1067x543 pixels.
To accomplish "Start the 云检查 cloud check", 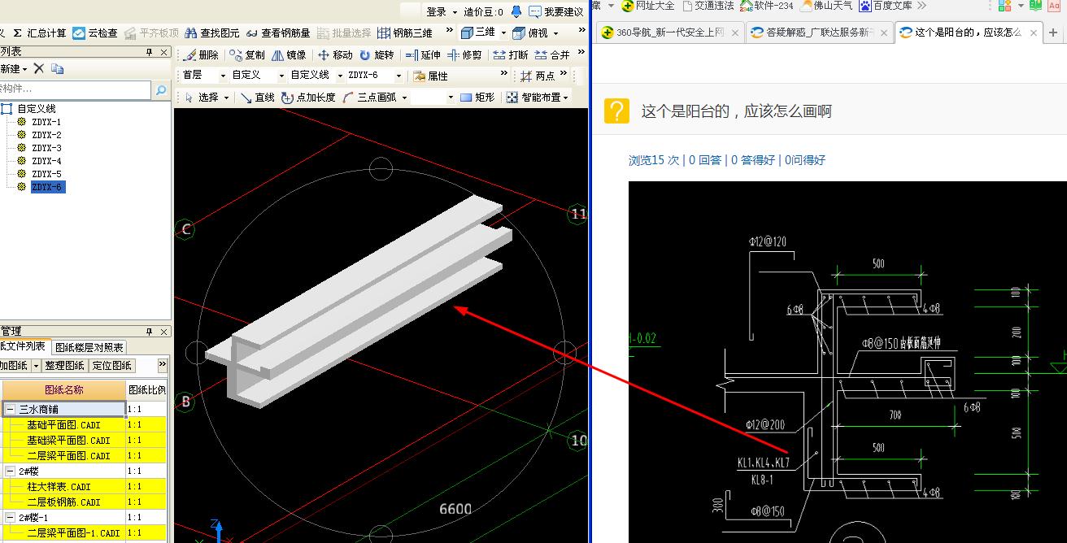I will pyautogui.click(x=95, y=33).
